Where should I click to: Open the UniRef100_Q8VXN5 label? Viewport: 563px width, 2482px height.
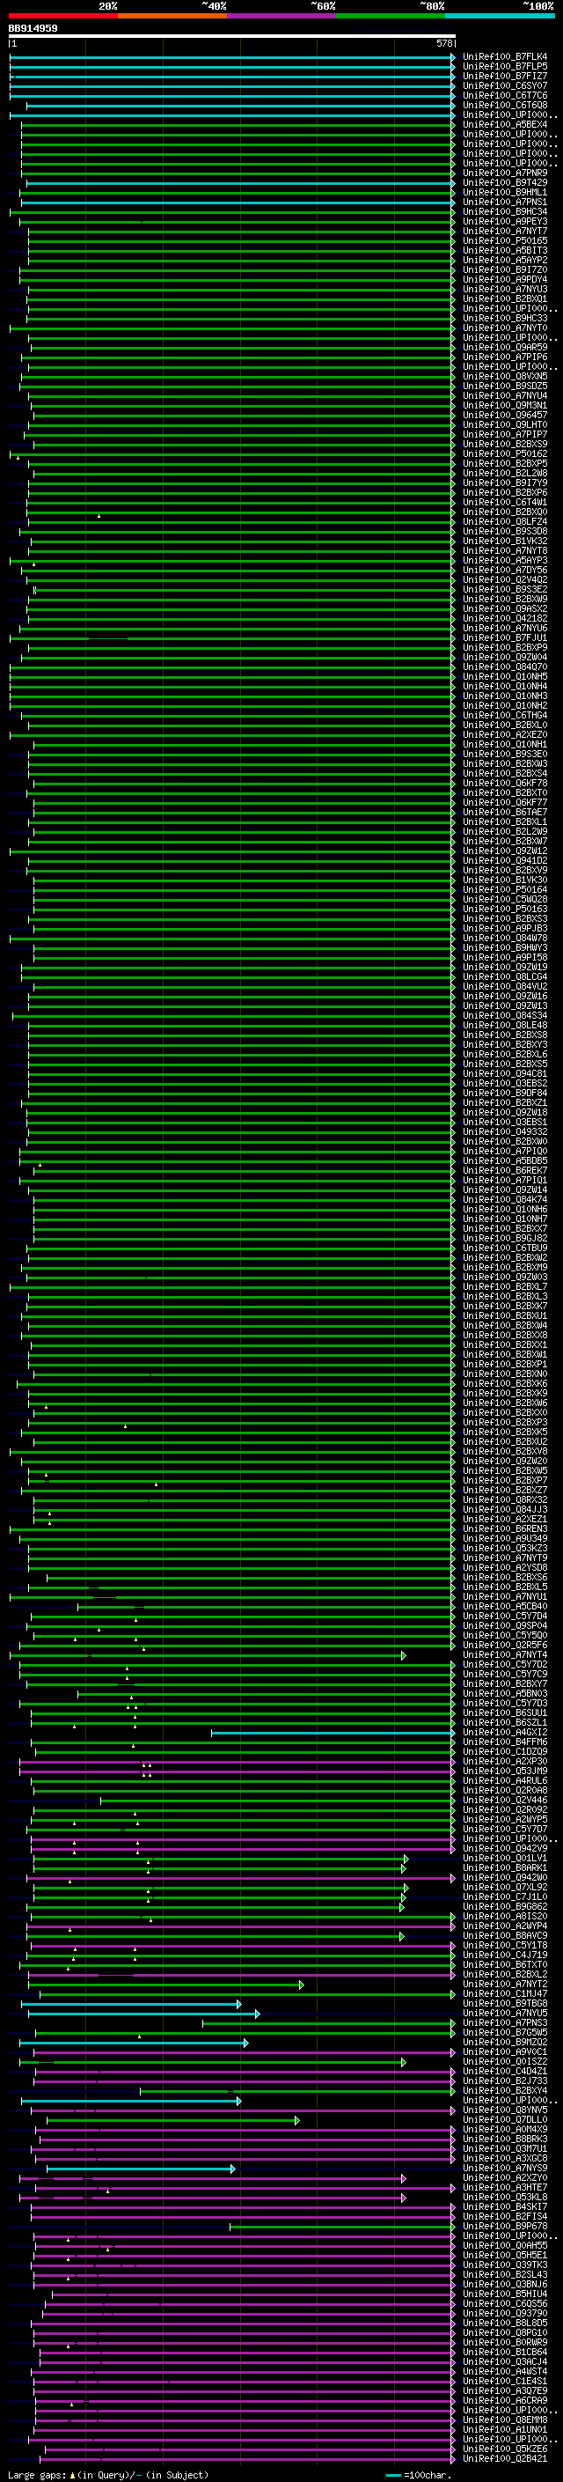[505, 377]
